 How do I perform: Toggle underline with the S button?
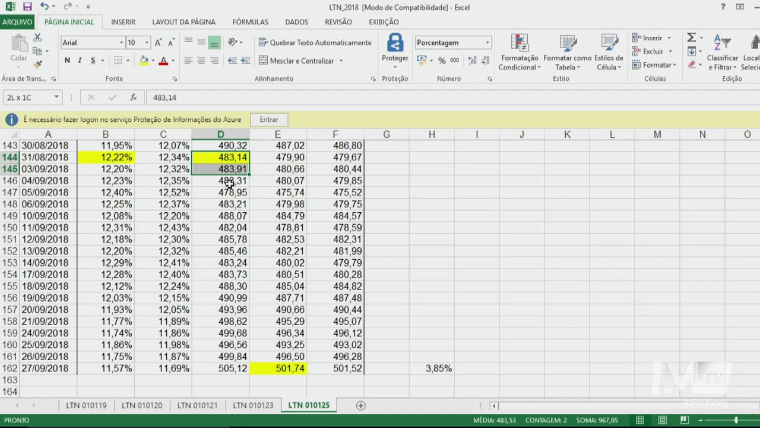[93, 61]
